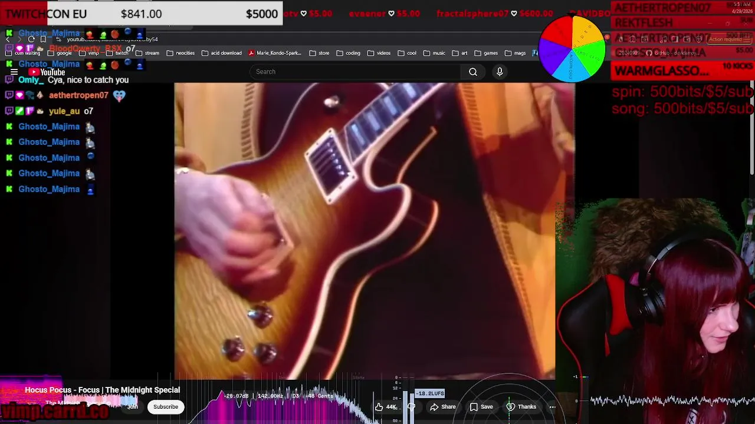Open the Marie_Kondo-Spark PDF bookmark
Screen dimensions: 755x424
274,53
